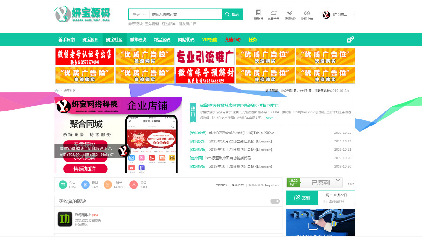Open the 帖子 search type dropdown

[x=139, y=15]
